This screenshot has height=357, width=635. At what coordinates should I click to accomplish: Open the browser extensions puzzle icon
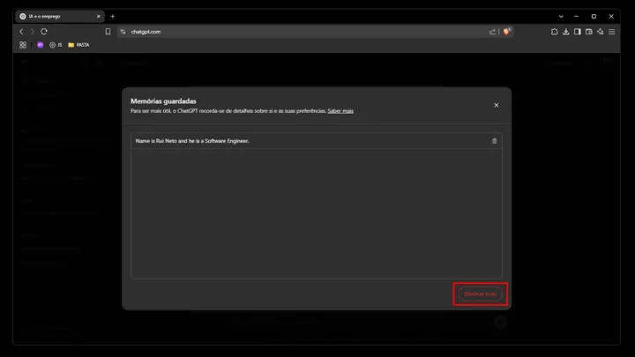click(554, 32)
